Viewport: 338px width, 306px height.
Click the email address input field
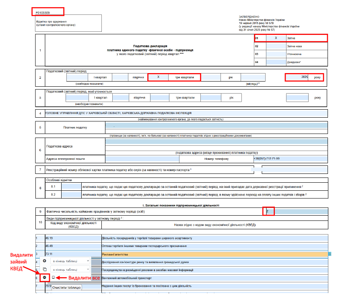coord(142,159)
